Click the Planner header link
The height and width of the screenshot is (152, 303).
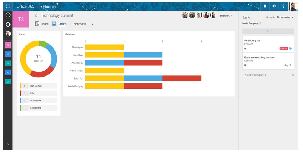(49, 6)
